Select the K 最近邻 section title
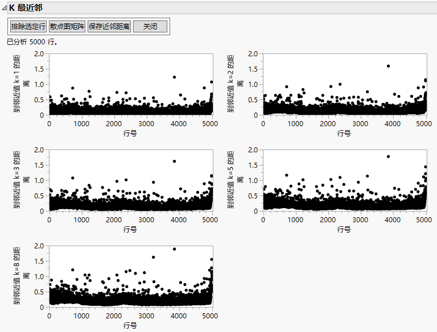437x332 pixels. (26, 8)
